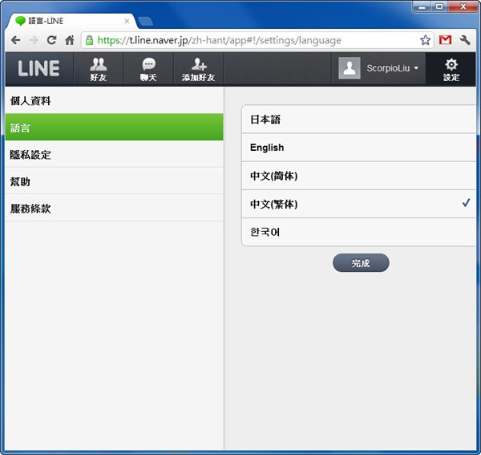
Task: Open 隱私設定 in the settings sidebar
Action: [x=114, y=154]
